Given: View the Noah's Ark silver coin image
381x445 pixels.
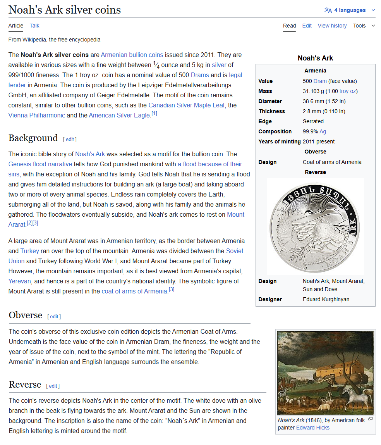Looking at the screenshot, I should coord(315,227).
